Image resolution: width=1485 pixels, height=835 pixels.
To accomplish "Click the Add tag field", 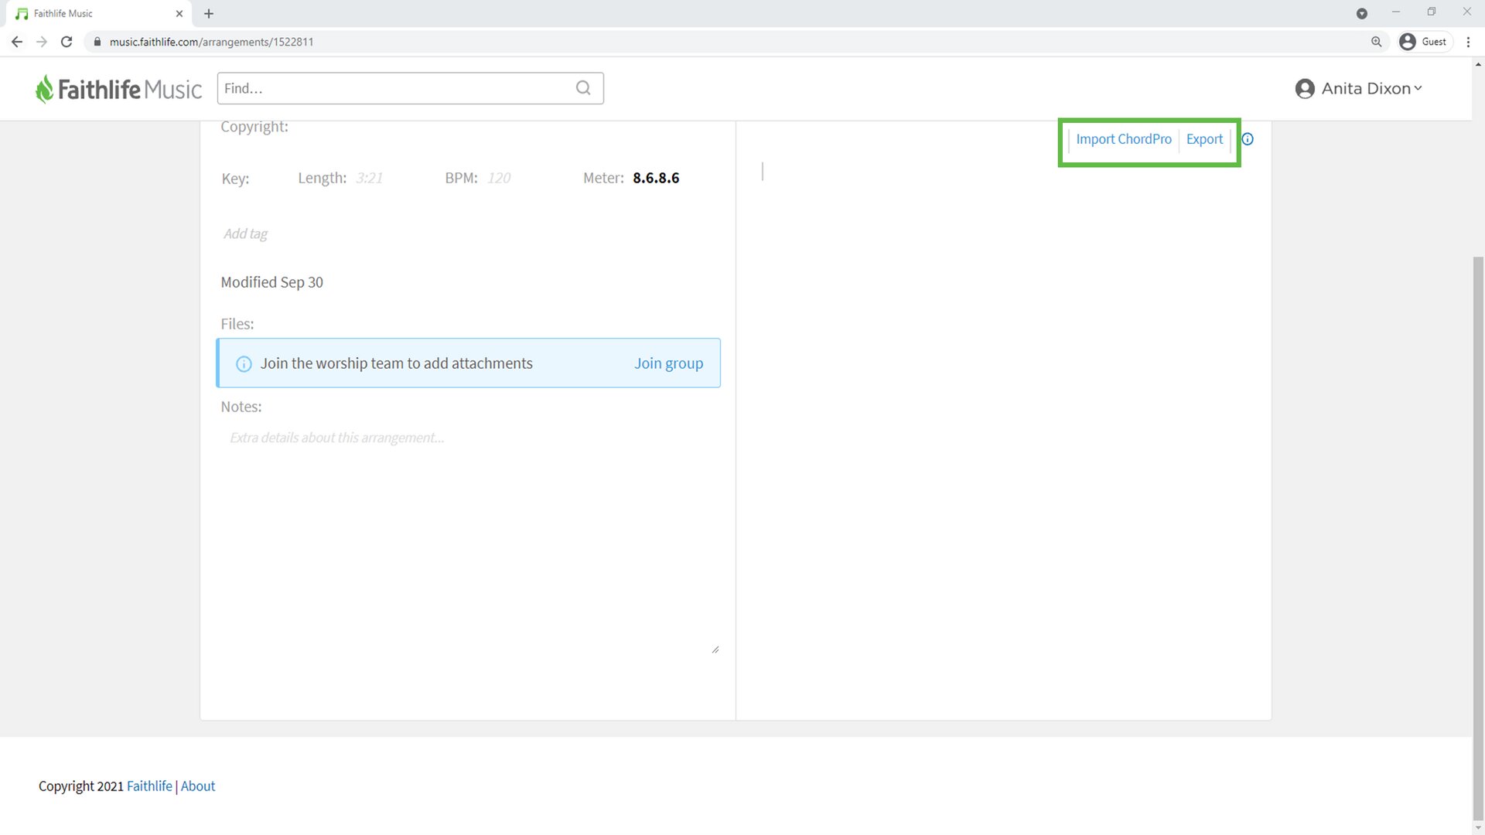I will (x=245, y=233).
